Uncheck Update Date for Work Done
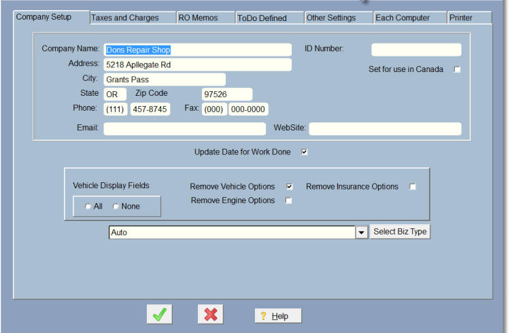 pyautogui.click(x=304, y=152)
